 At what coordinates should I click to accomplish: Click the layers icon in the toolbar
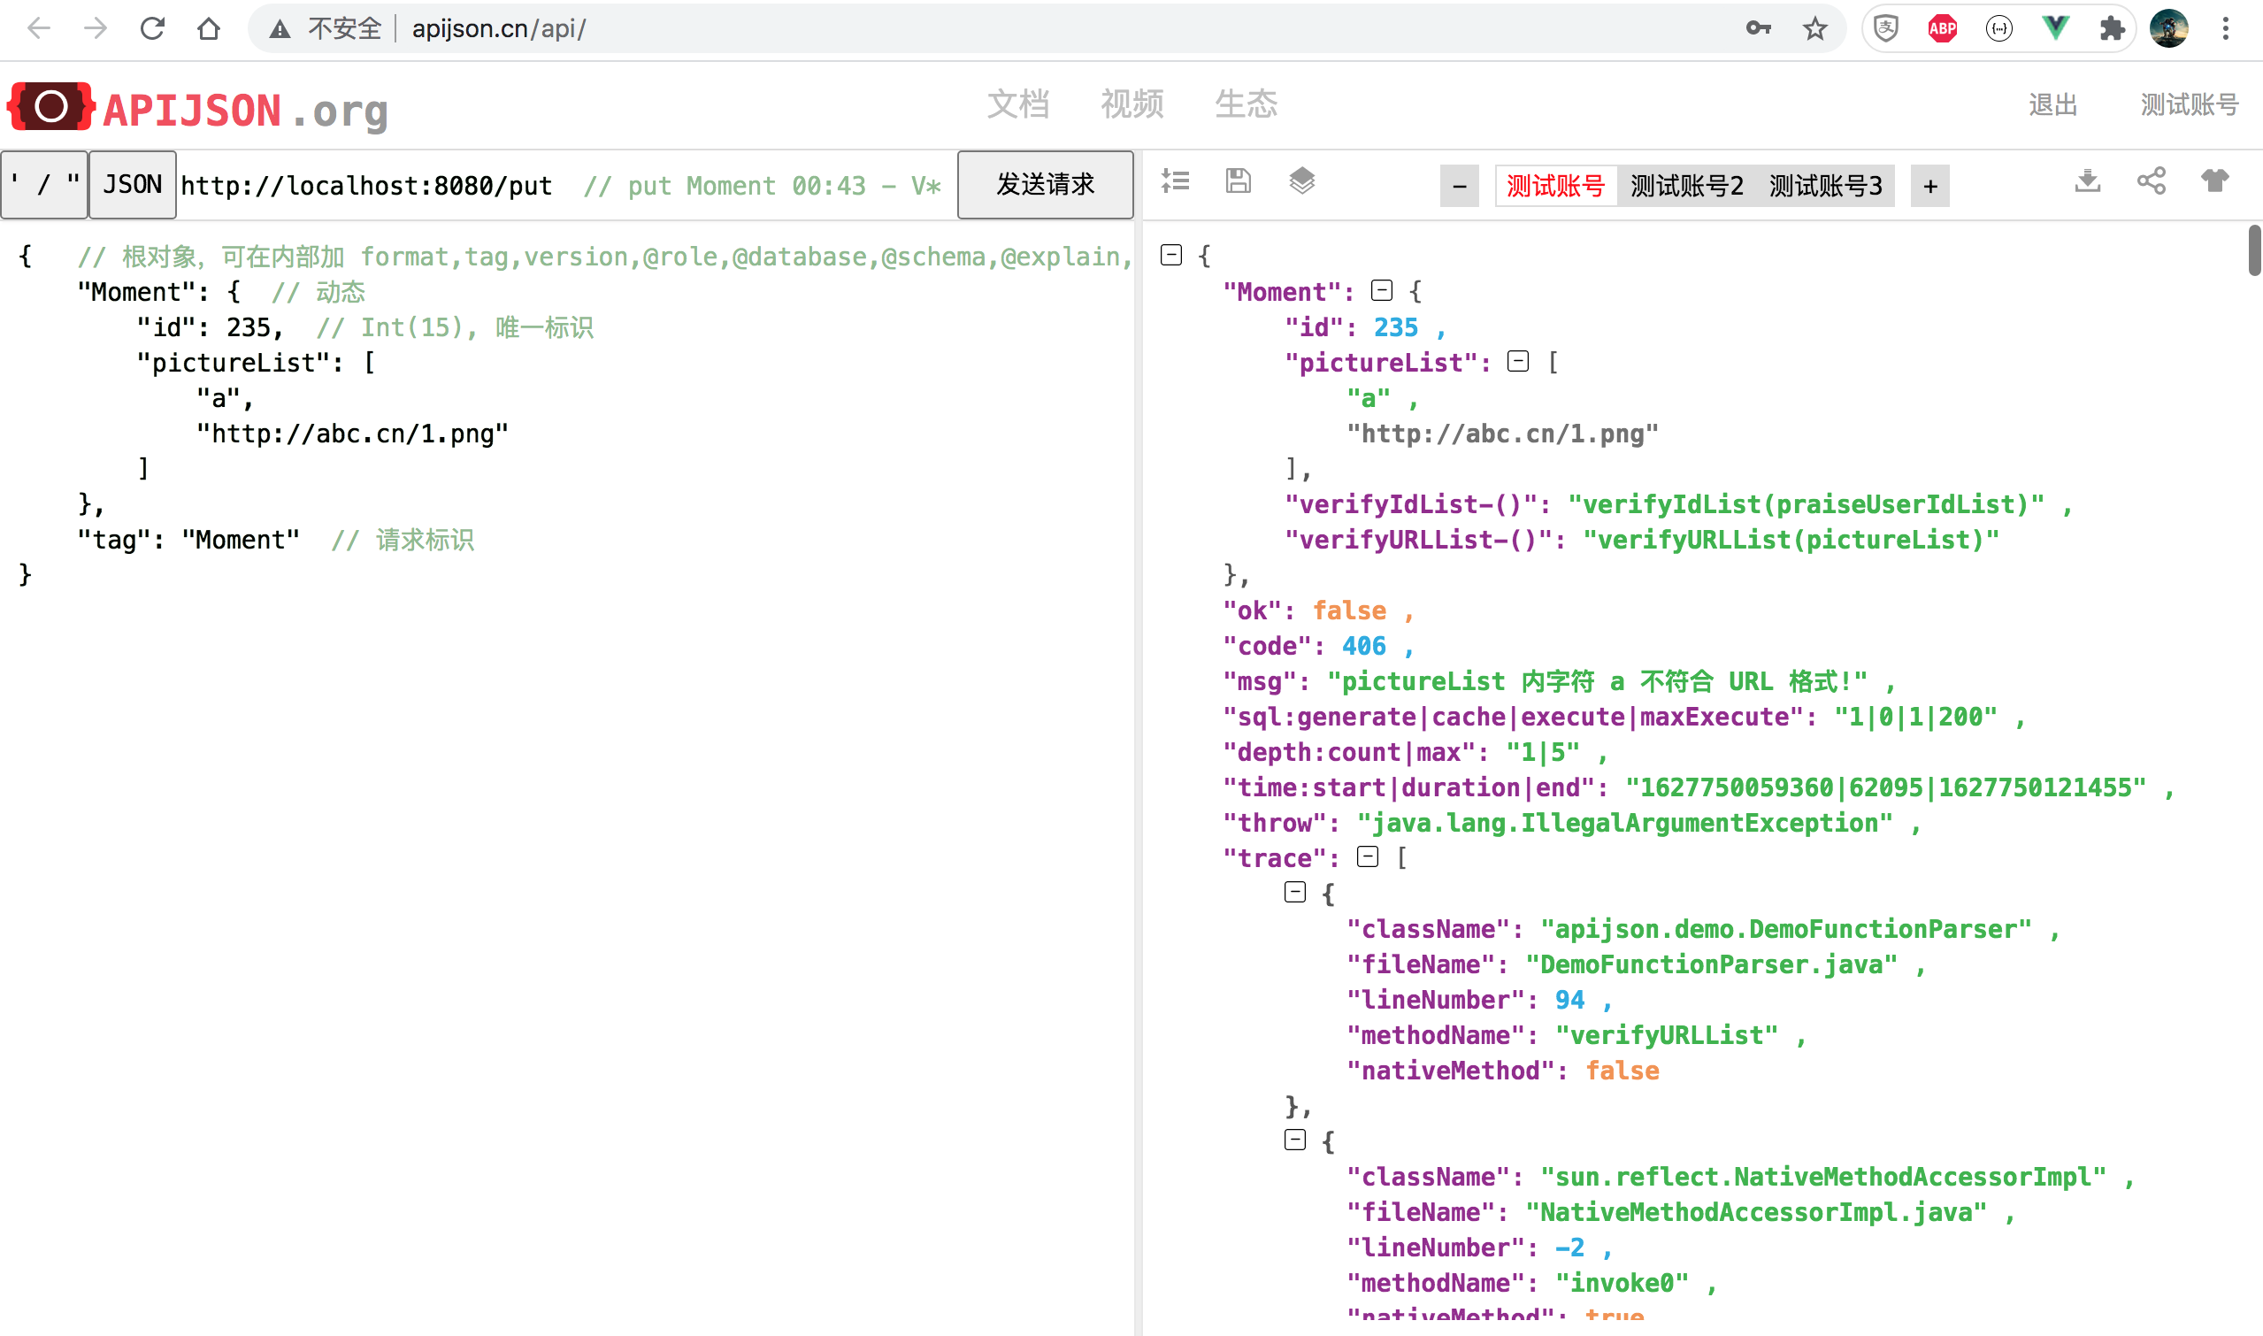click(x=1301, y=182)
